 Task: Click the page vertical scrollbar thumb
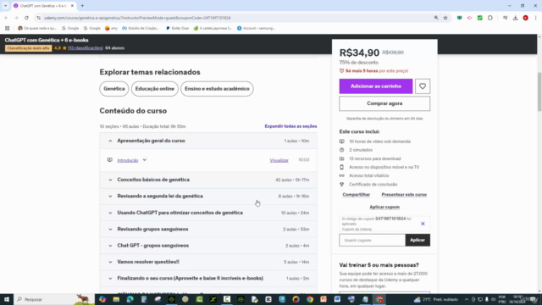[x=539, y=92]
